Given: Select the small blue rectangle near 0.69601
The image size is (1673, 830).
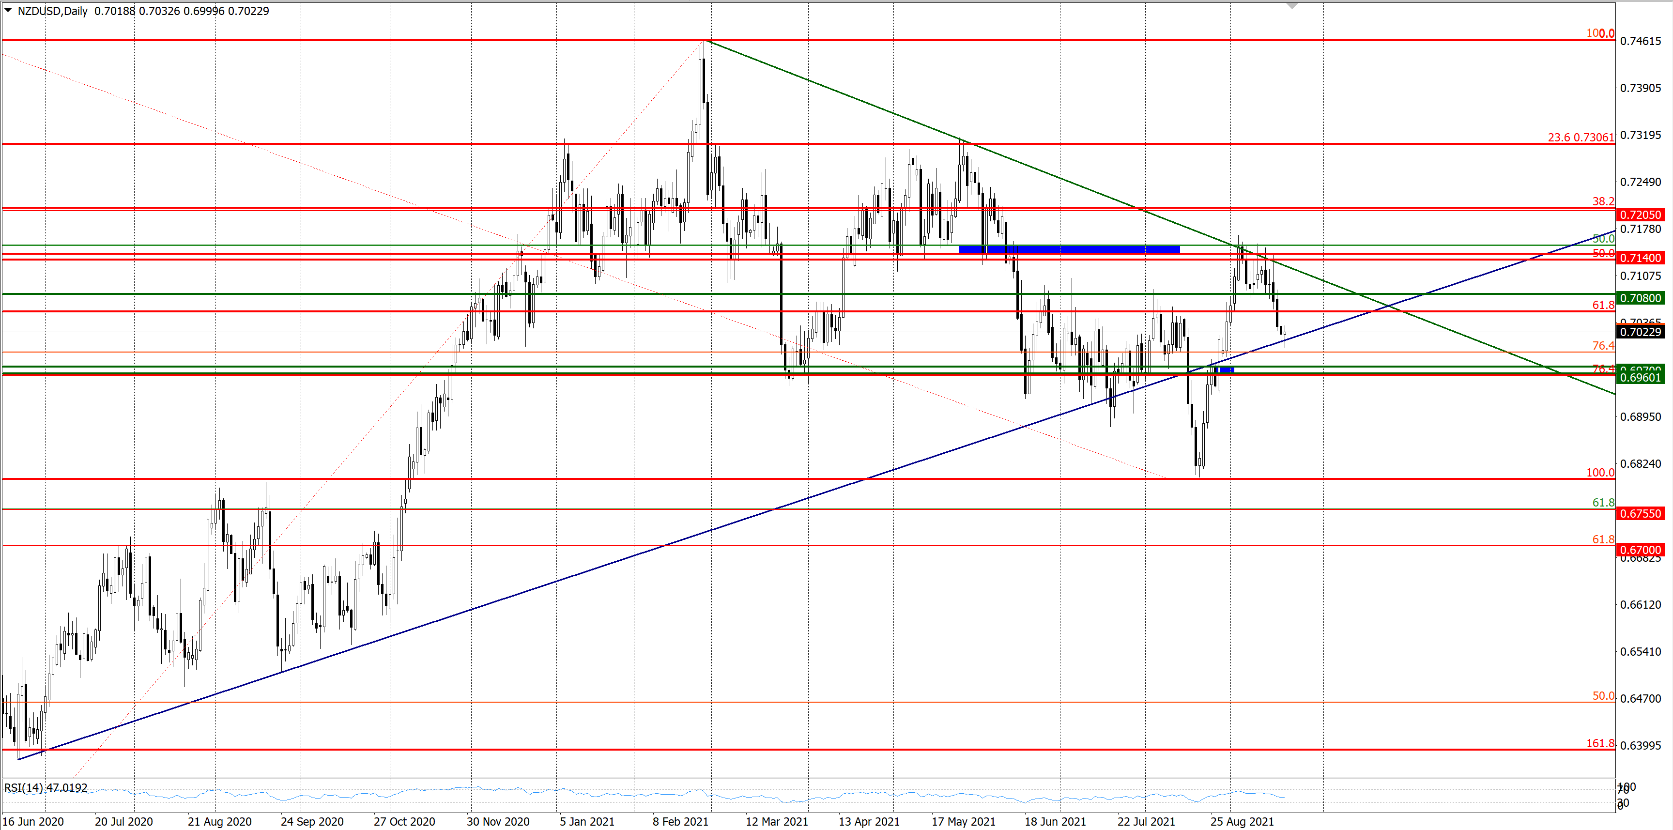Looking at the screenshot, I should pos(1226,370).
